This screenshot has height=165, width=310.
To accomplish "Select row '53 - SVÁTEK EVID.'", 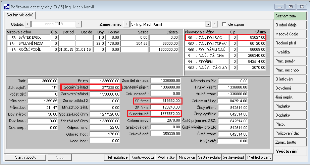I will pyautogui.click(x=93, y=38).
